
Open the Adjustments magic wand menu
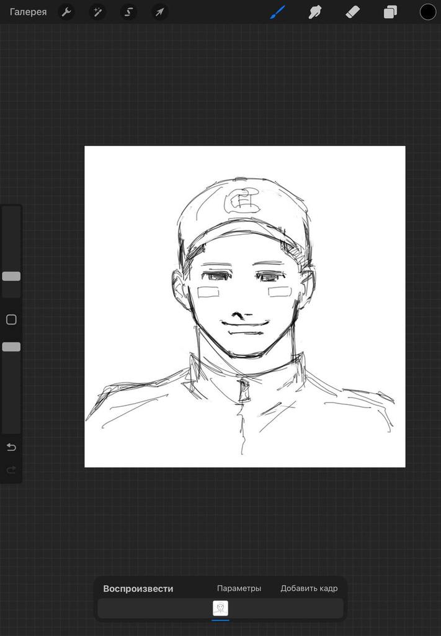pos(97,12)
